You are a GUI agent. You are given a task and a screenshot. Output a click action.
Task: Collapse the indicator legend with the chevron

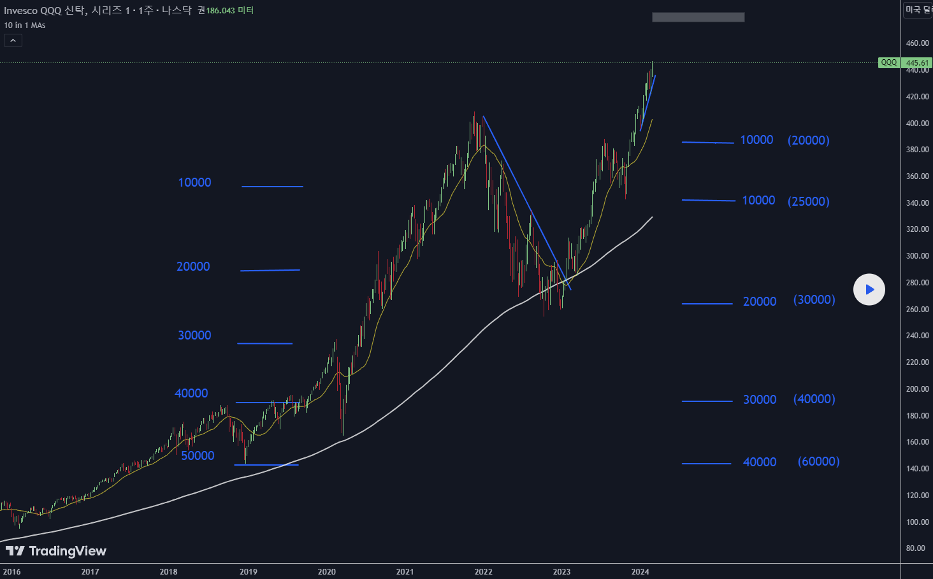tap(13, 41)
